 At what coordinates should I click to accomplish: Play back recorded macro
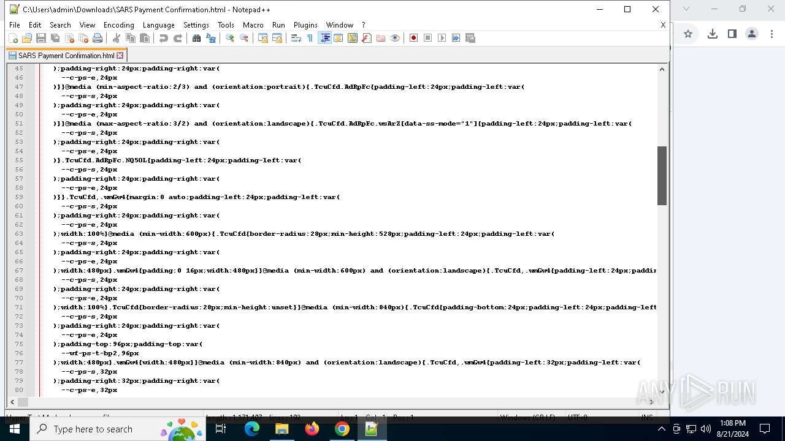442,38
